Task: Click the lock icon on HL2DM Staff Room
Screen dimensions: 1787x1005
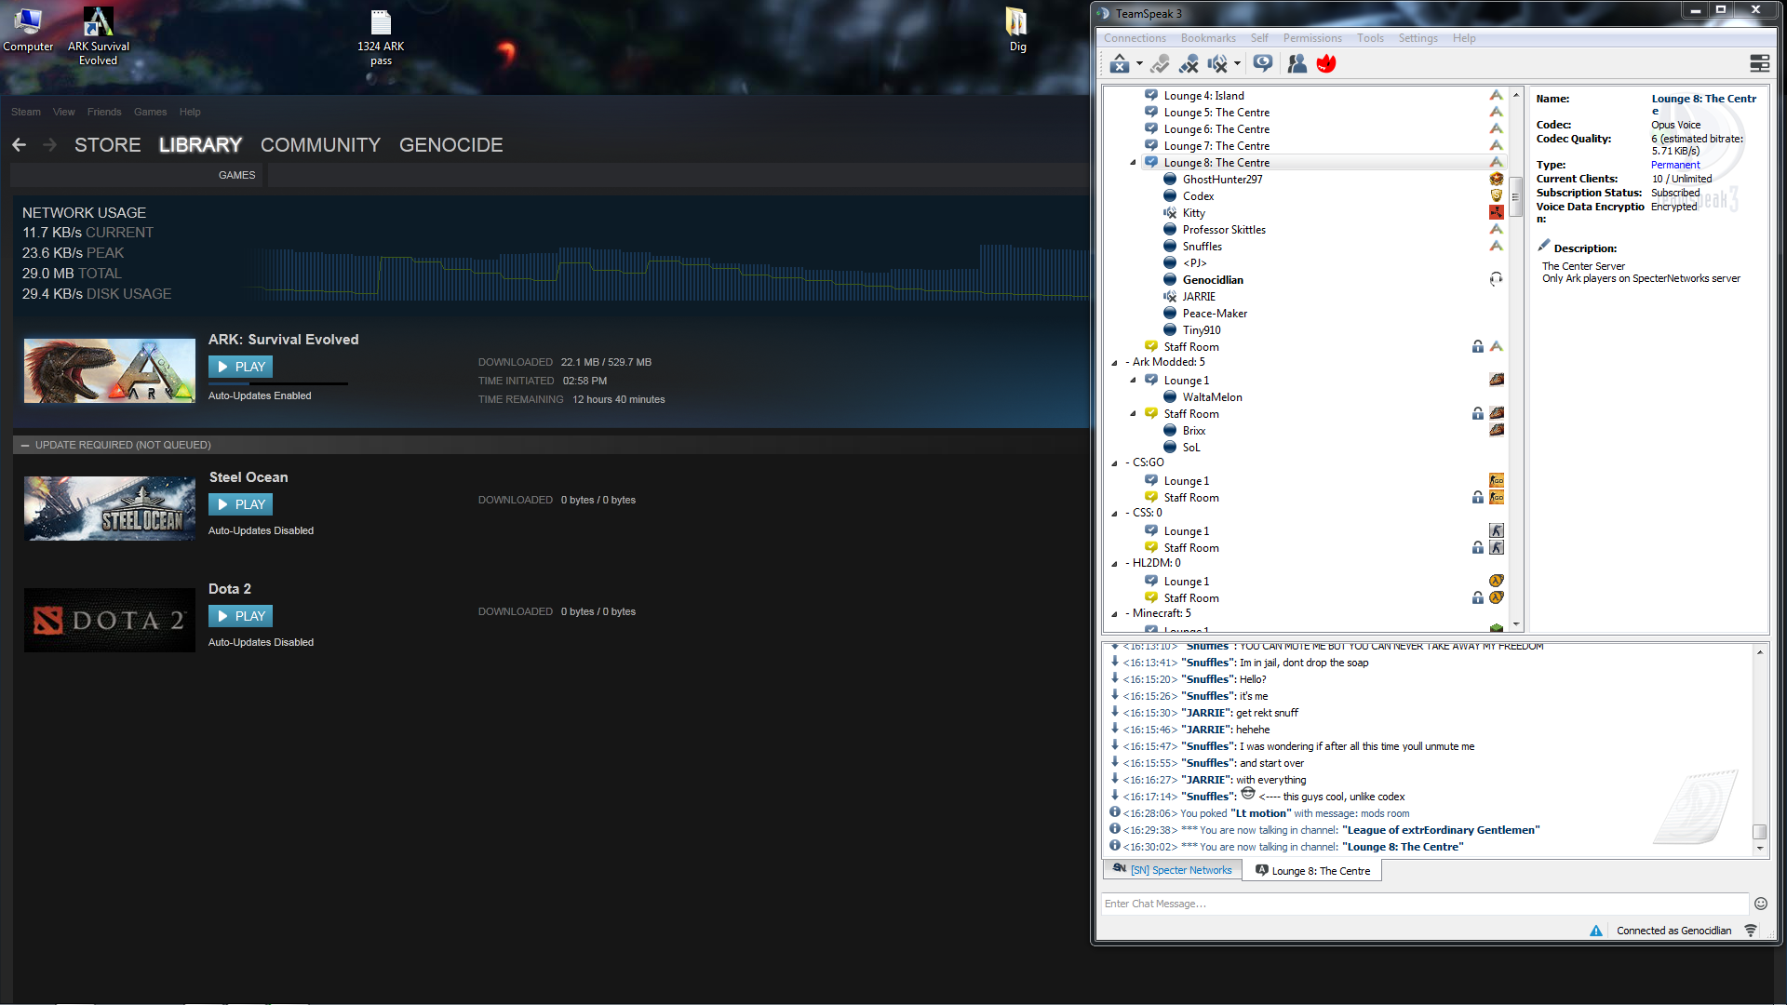Action: (1477, 598)
